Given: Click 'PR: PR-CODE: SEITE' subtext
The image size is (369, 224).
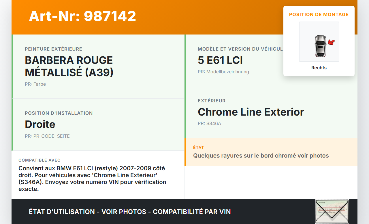Looking at the screenshot, I should point(47,136).
